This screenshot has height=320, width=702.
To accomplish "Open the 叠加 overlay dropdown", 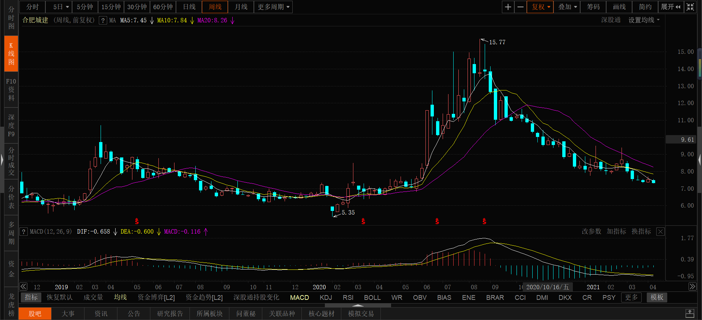I will (x=567, y=7).
